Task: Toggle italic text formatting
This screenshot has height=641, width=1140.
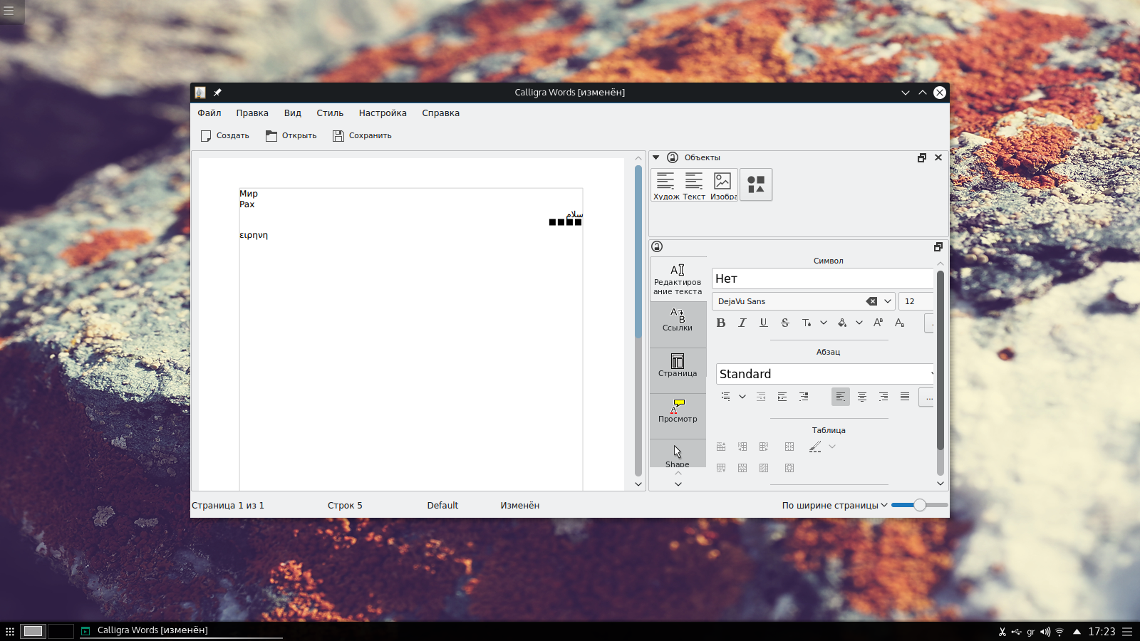Action: [742, 323]
